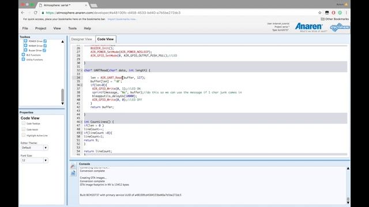Click the Toolbox scroll up arrow
This screenshot has width=369, height=207.
click(63, 41)
